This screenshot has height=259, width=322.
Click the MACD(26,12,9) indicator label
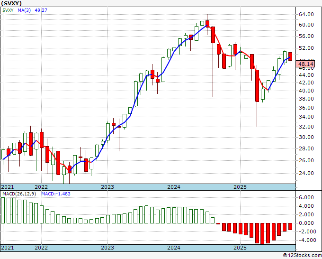click(x=19, y=194)
